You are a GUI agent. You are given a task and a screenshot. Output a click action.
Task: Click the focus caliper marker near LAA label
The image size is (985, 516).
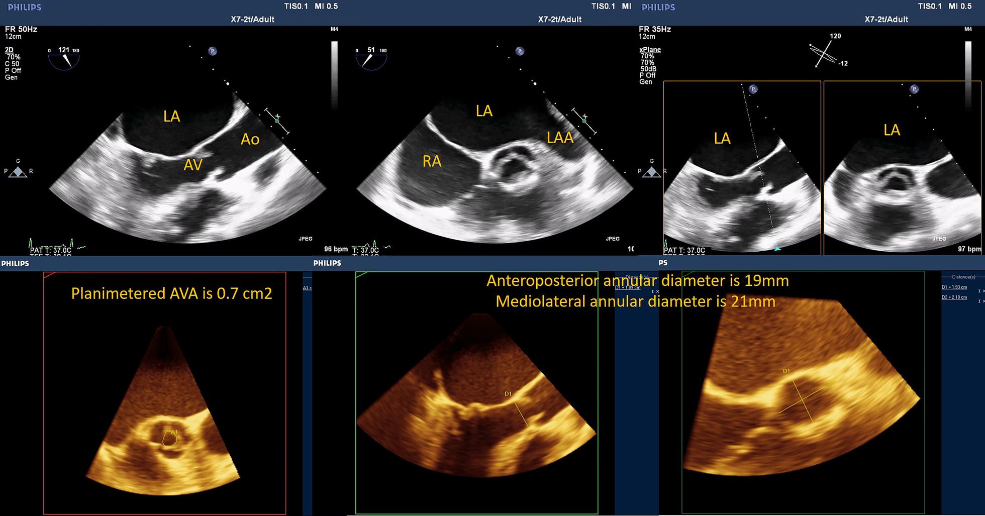584,121
